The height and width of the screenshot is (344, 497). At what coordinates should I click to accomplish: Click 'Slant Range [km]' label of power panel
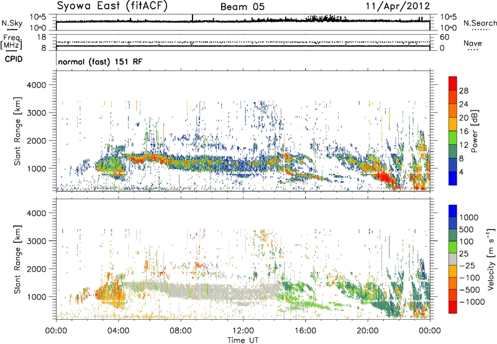[x=17, y=131]
